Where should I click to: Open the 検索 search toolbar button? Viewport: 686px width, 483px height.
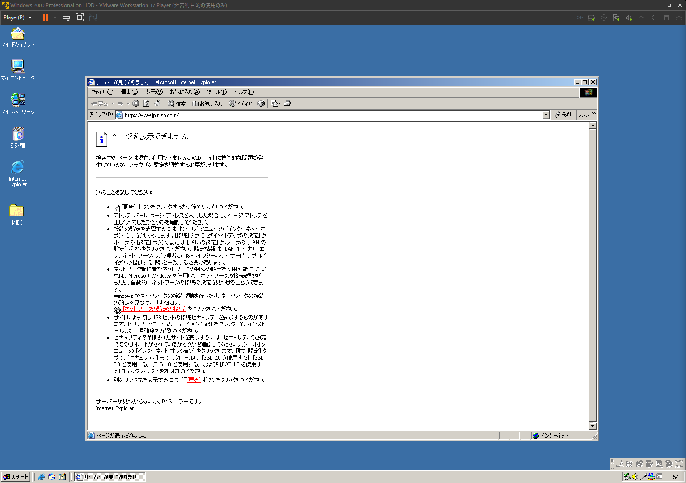[177, 103]
